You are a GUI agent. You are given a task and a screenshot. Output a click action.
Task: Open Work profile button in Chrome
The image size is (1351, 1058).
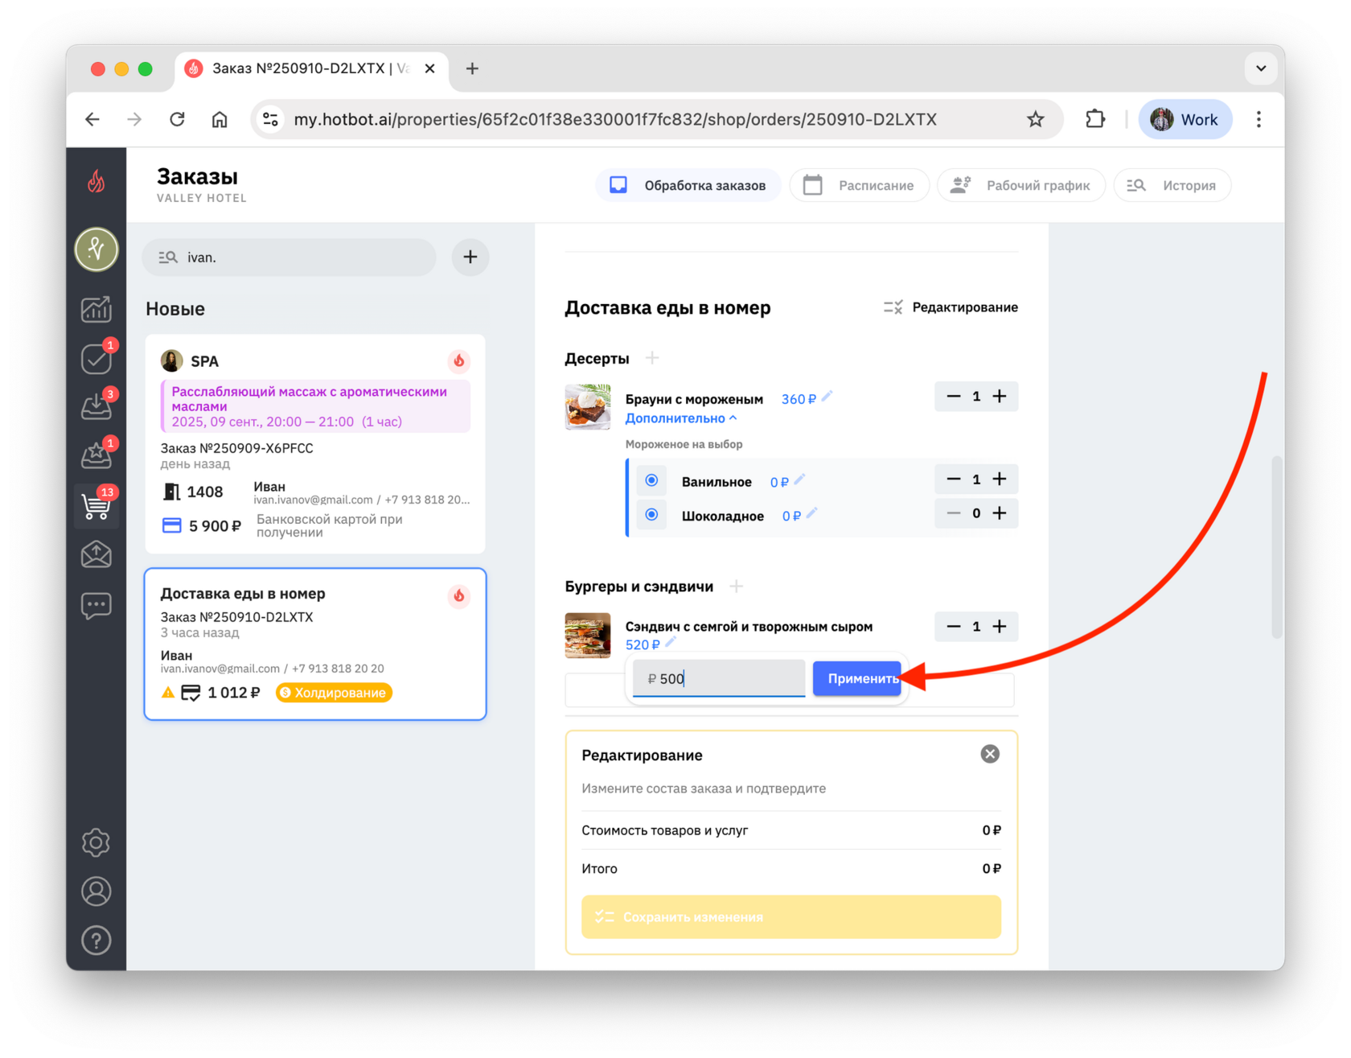pyautogui.click(x=1185, y=120)
